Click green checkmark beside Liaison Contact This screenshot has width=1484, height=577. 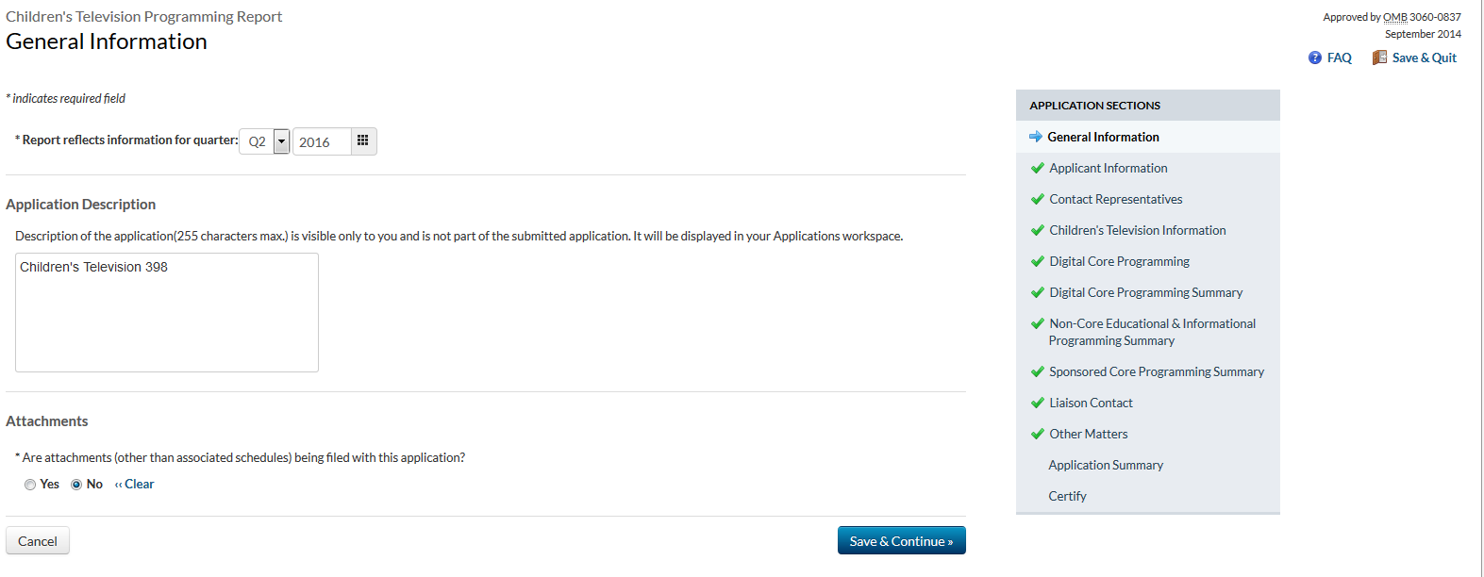pos(1037,403)
